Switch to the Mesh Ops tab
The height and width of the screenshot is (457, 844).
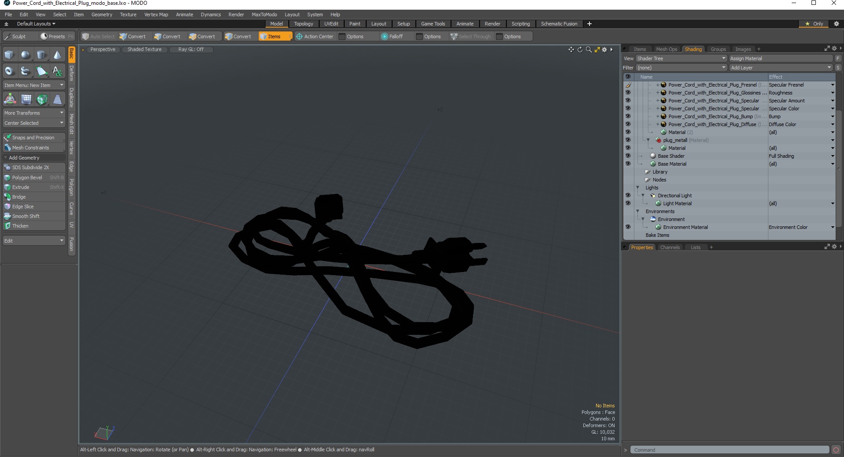point(666,49)
